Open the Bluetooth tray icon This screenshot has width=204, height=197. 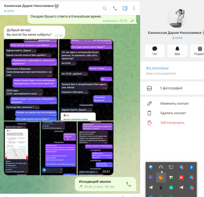coord(192,167)
